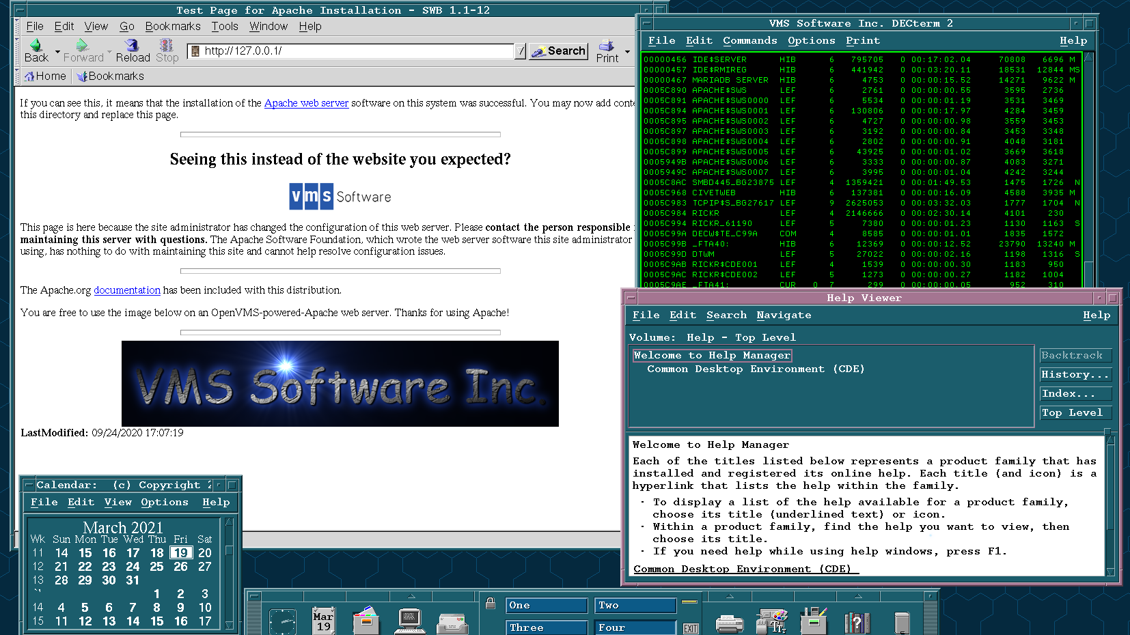Follow the documentation link
The width and height of the screenshot is (1130, 635).
point(127,290)
